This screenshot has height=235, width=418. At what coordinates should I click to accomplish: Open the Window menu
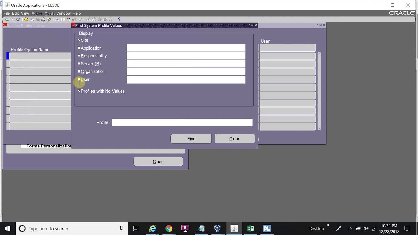point(63,13)
